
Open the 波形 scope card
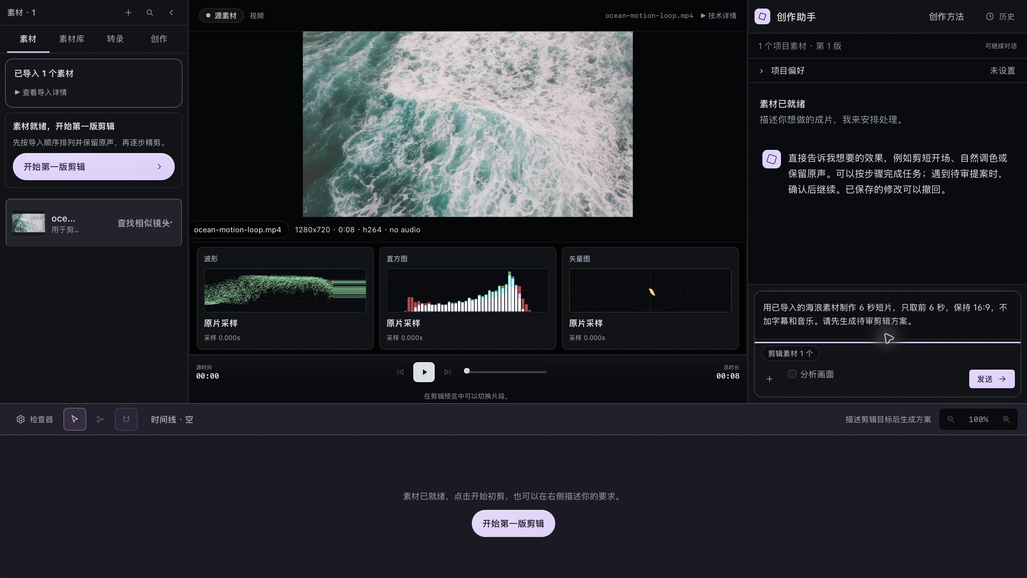(285, 298)
